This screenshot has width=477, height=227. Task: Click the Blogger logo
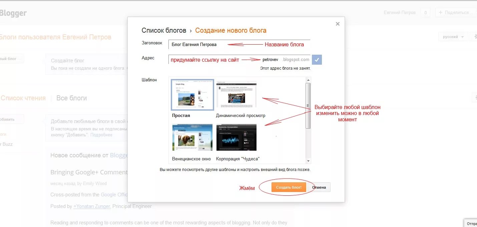pyautogui.click(x=13, y=13)
